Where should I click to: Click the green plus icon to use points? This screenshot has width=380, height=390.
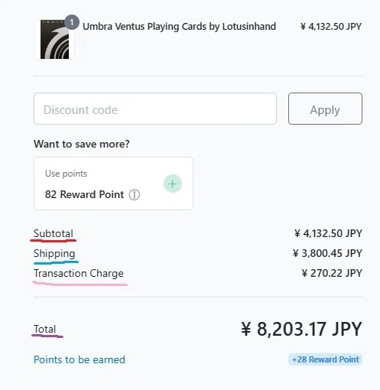pyautogui.click(x=173, y=184)
